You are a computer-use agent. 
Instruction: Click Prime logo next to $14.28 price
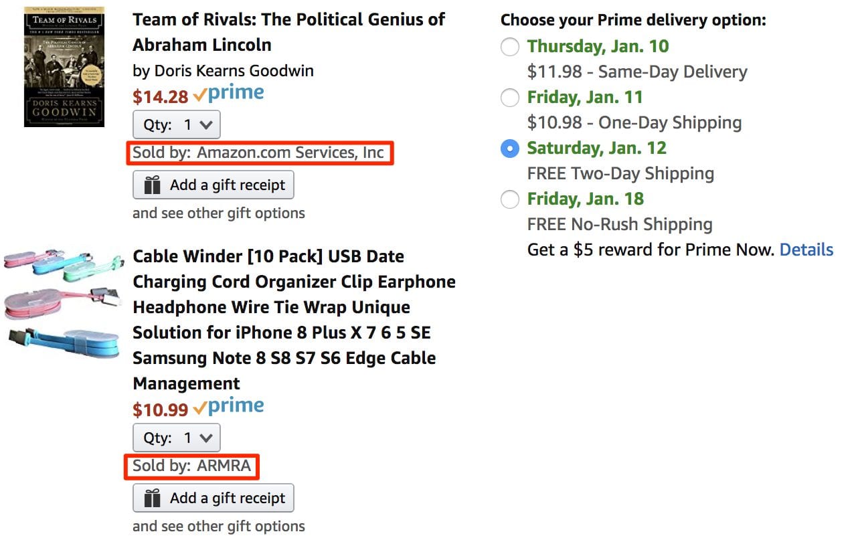click(229, 94)
